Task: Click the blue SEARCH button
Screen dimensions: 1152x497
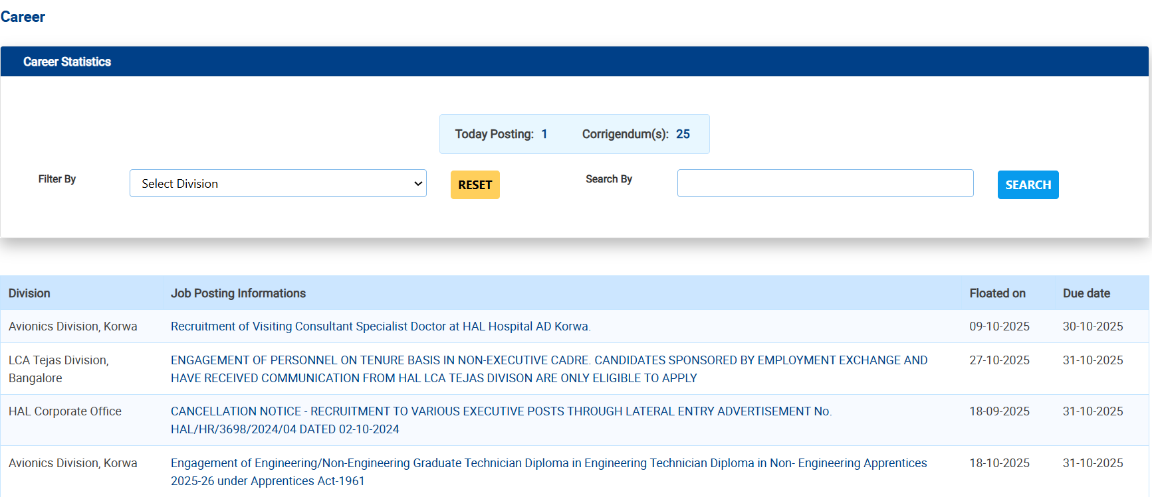Action: tap(1028, 185)
